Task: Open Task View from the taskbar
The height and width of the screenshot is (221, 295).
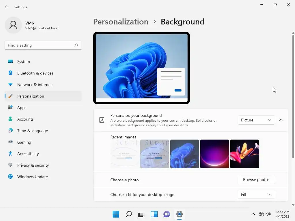Action: [141, 214]
